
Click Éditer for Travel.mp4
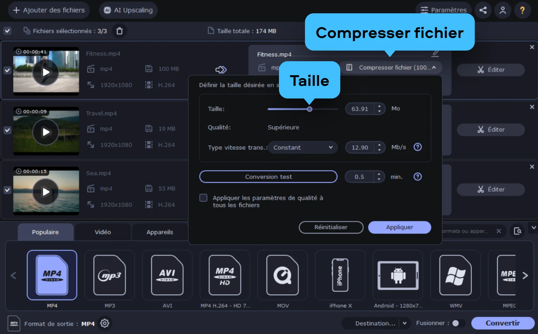click(491, 130)
